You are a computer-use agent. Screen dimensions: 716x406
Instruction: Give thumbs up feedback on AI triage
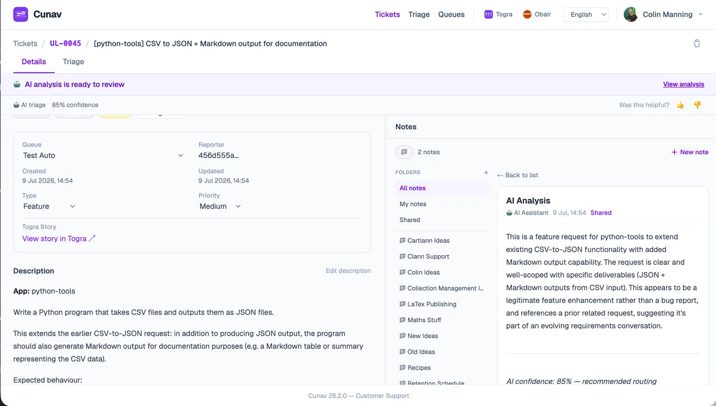click(680, 105)
